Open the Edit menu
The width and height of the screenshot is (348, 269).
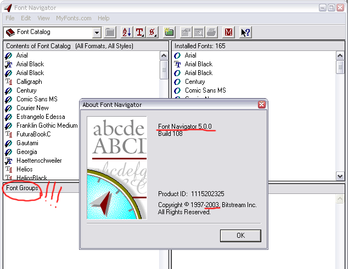pyautogui.click(x=26, y=18)
